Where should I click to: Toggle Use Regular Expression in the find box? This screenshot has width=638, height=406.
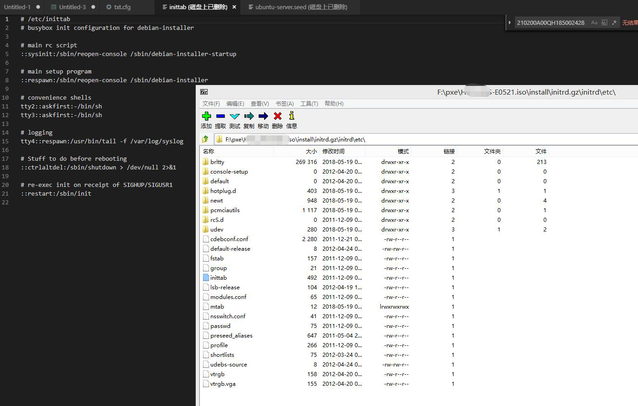[614, 23]
